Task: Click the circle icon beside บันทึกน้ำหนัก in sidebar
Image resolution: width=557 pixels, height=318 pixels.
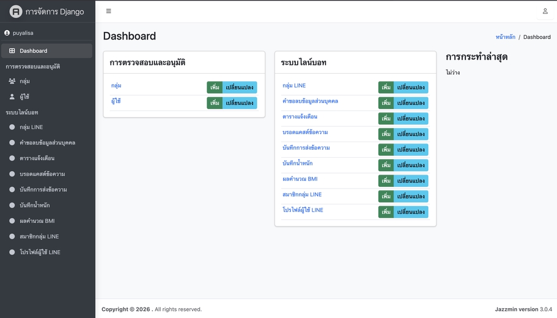Action: pos(12,205)
